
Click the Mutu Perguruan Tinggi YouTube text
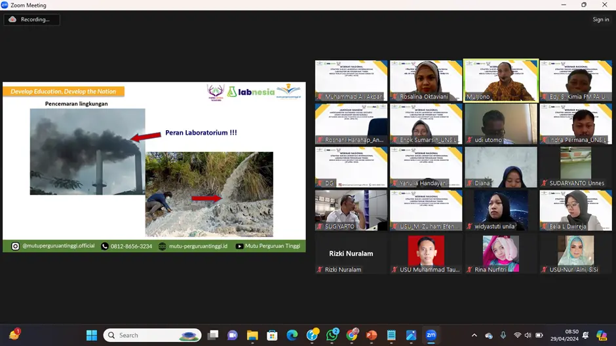pos(273,246)
